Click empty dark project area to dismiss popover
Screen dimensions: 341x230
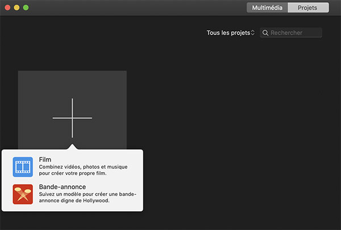click(239, 142)
